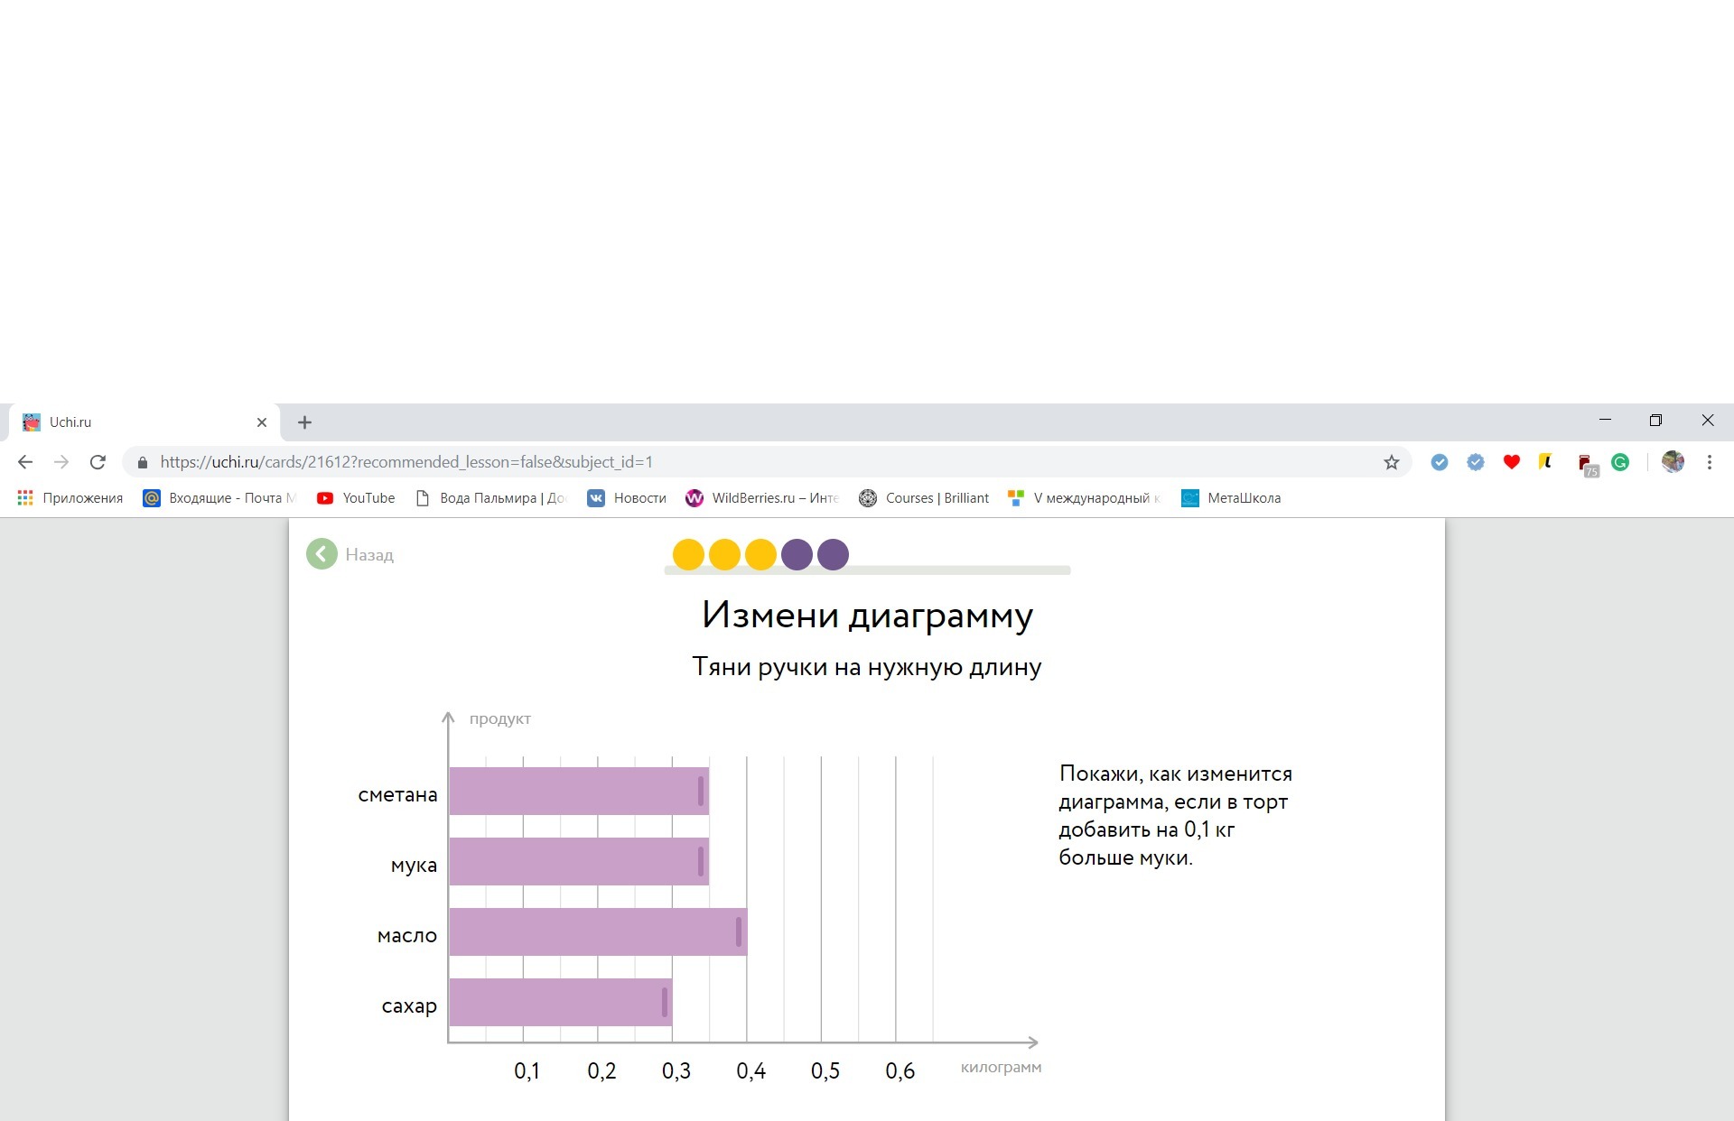Bookmark page with the star icon

click(1391, 462)
